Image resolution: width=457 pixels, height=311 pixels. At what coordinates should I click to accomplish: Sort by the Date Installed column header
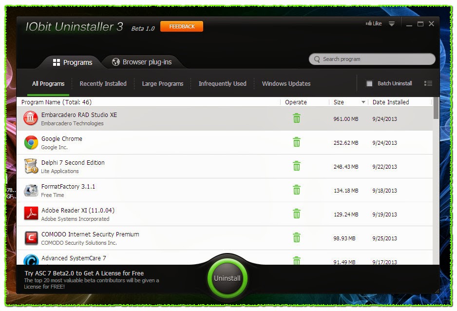(x=391, y=102)
